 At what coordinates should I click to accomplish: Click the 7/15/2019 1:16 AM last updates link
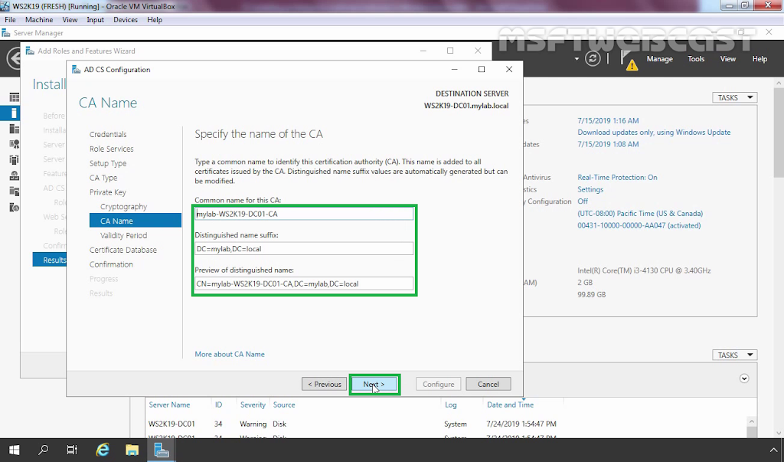[608, 120]
